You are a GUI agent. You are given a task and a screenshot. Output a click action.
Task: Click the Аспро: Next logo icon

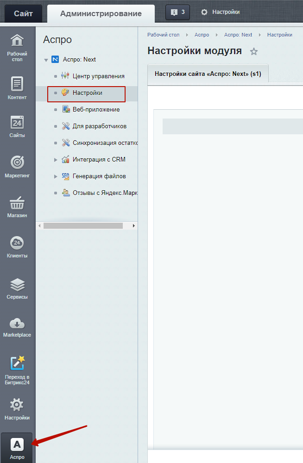(x=55, y=59)
